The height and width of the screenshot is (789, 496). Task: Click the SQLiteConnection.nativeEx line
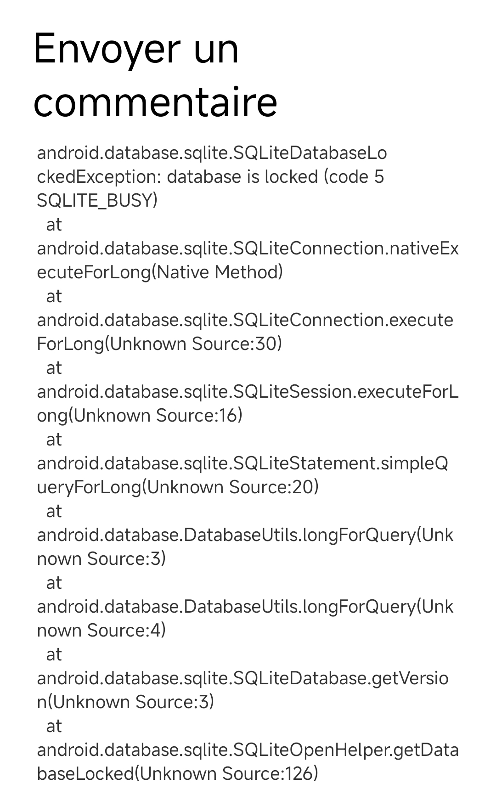click(x=248, y=248)
